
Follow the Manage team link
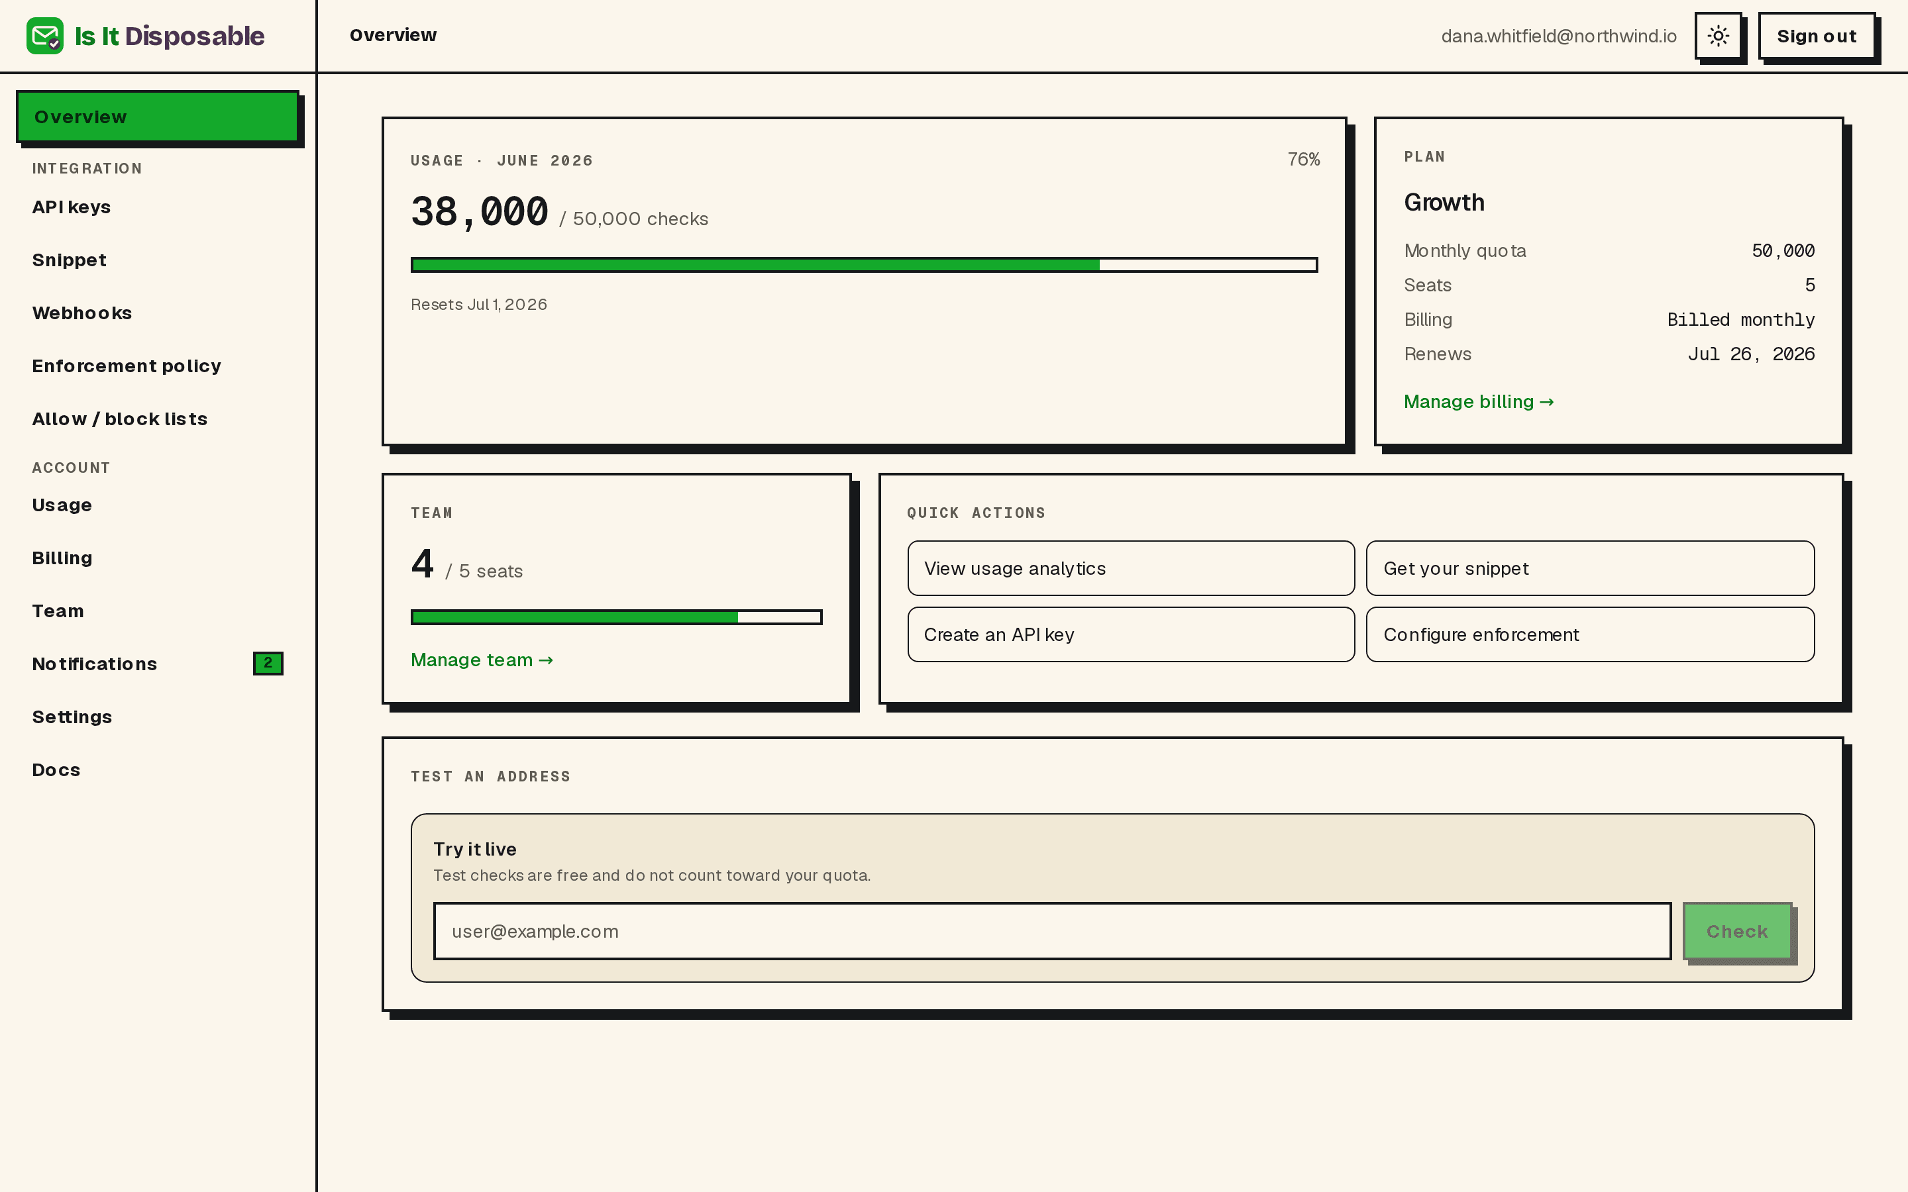coord(482,660)
